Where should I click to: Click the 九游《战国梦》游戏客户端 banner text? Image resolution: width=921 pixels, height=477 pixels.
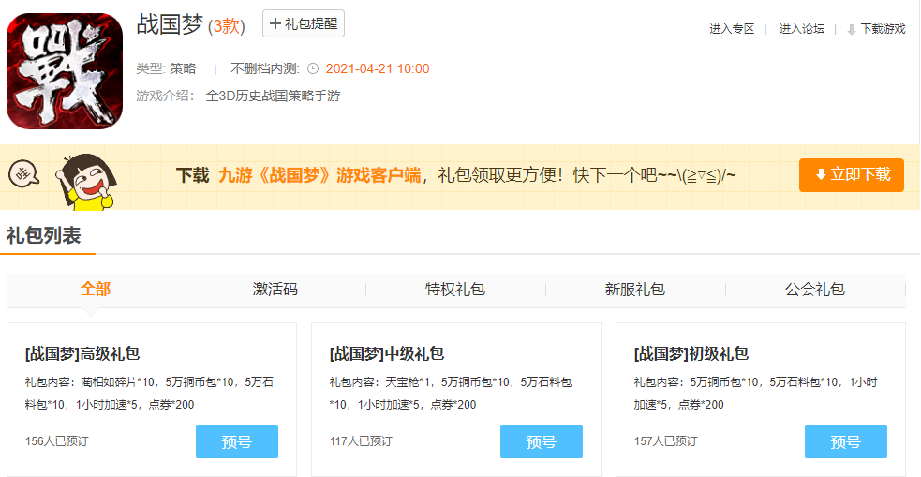tap(319, 175)
